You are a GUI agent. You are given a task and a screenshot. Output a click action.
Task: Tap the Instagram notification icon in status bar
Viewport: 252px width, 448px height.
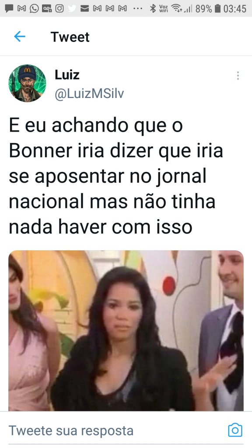coord(59,9)
